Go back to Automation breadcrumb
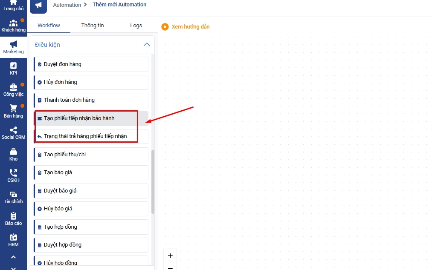This screenshot has height=270, width=432. coord(67,5)
